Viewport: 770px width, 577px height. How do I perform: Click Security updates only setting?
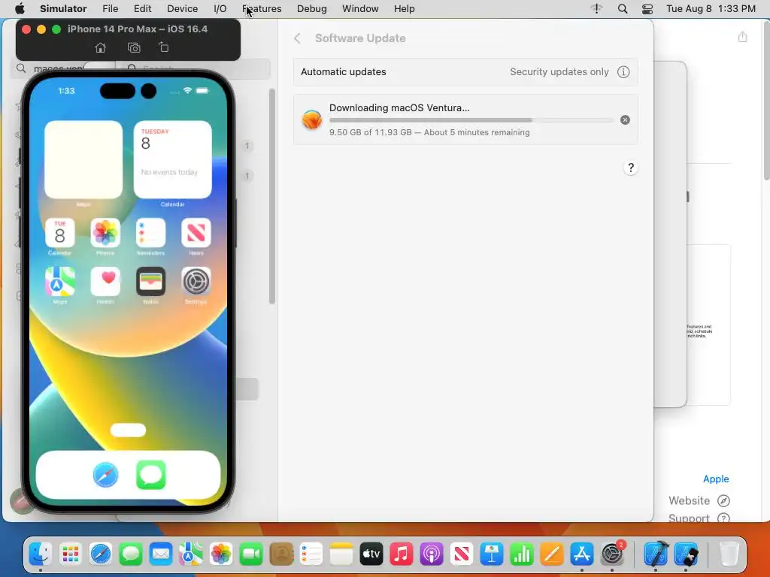coord(559,72)
